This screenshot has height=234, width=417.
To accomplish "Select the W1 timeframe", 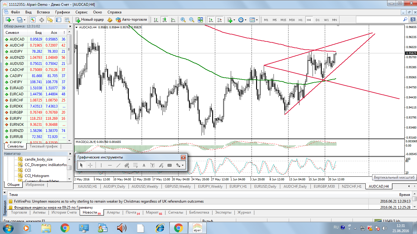I will pyautogui.click(x=326, y=20).
